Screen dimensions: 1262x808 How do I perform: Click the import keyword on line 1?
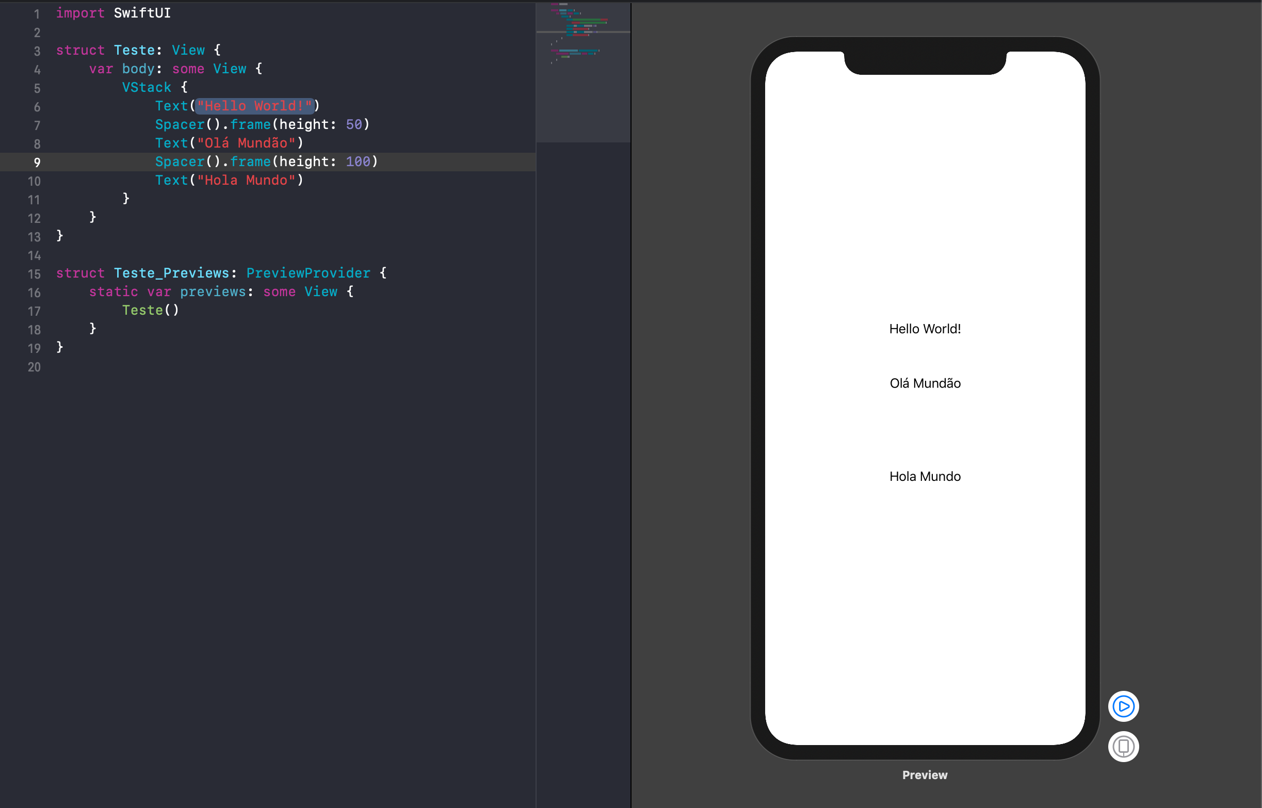click(x=80, y=12)
